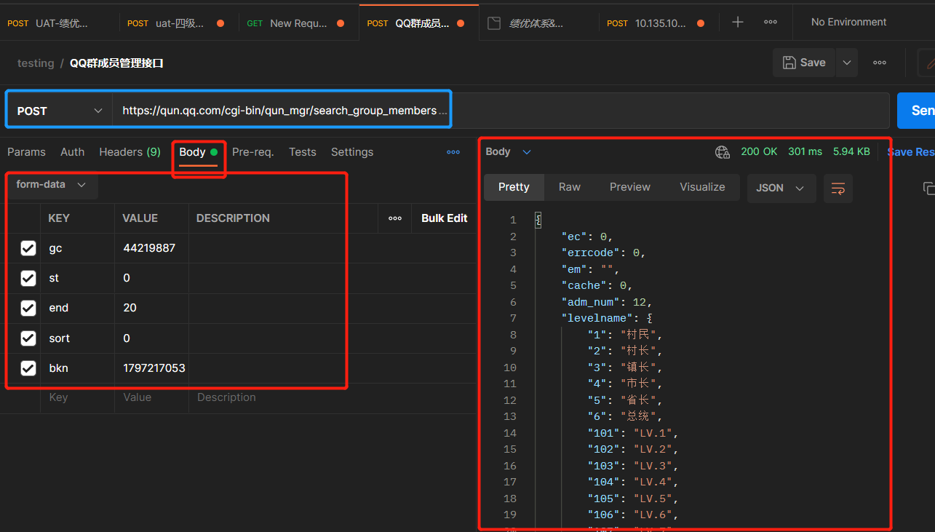This screenshot has height=532, width=935.
Task: Open the Auth tab
Action: click(72, 152)
